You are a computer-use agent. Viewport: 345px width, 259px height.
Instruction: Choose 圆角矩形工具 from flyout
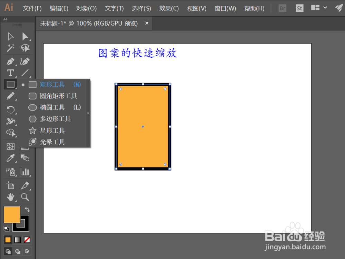point(52,96)
